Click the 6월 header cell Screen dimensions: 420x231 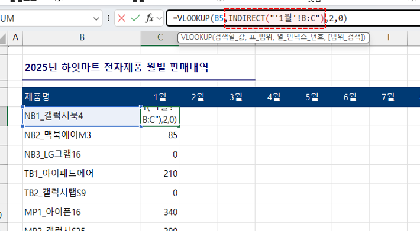pyautogui.click(x=350, y=97)
